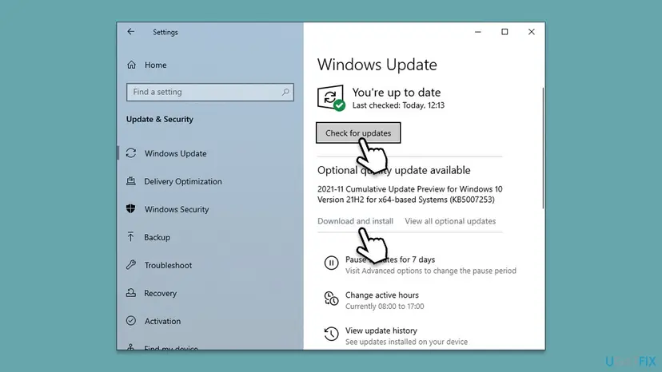Click the search magnifier icon

coord(285,92)
